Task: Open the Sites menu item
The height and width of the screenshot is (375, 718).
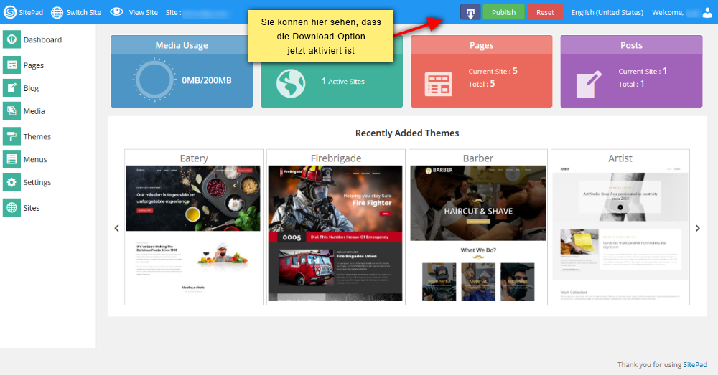Action: click(x=31, y=208)
